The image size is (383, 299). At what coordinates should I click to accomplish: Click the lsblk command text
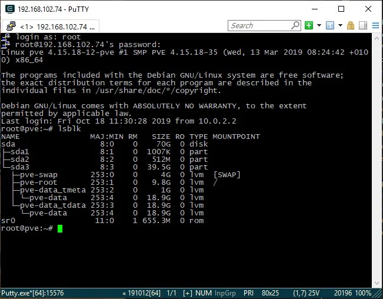(69, 129)
